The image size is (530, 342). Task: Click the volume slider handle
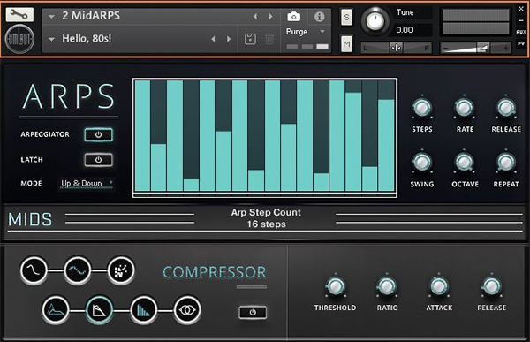coord(483,48)
